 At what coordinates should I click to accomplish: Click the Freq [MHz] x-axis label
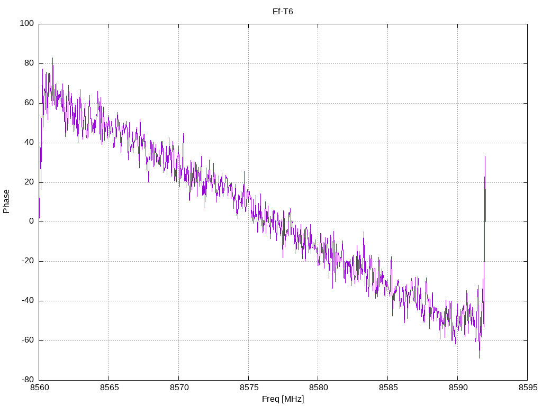[283, 399]
